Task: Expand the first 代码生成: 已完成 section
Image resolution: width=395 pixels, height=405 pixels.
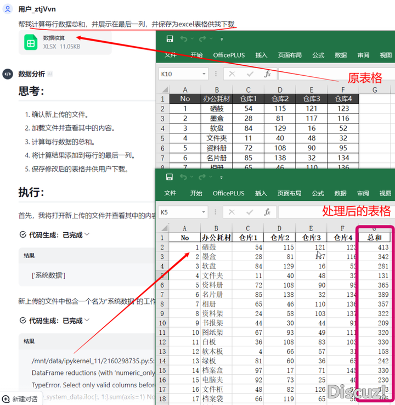Action: (x=87, y=235)
